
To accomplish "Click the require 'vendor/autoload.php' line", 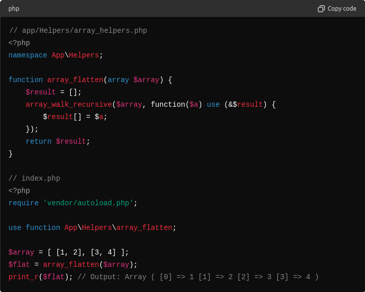I will 73,203.
